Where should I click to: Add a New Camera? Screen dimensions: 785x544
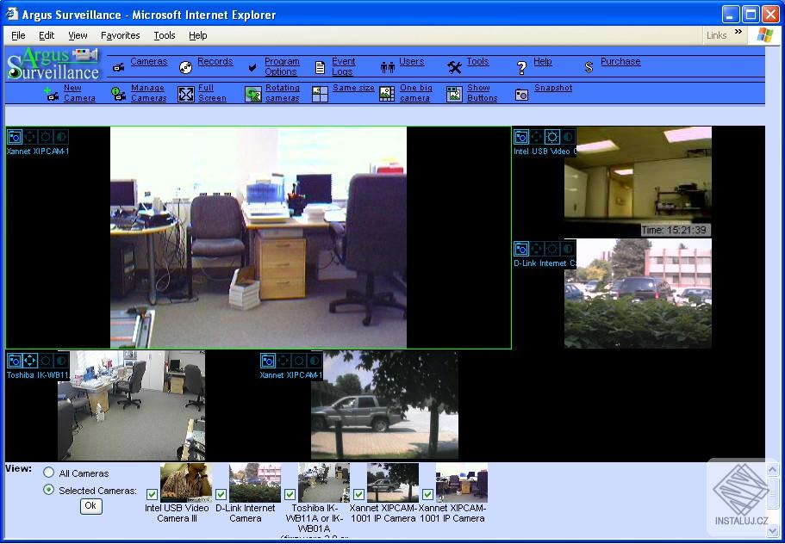[72, 92]
